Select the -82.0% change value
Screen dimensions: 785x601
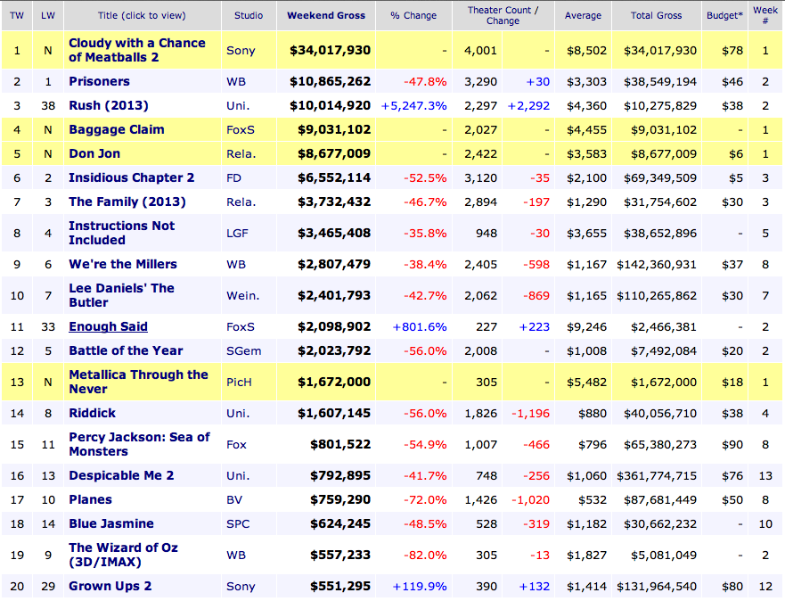click(x=425, y=555)
